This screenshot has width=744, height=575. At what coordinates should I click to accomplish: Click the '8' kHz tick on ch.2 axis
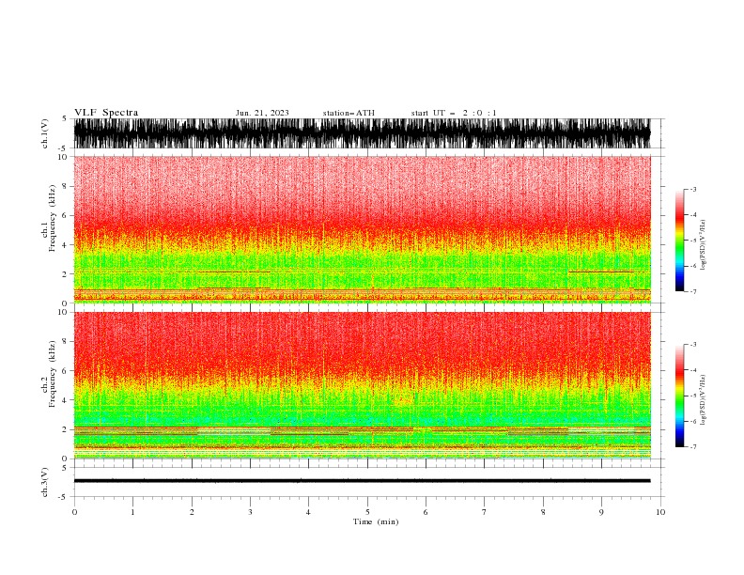tap(65, 342)
